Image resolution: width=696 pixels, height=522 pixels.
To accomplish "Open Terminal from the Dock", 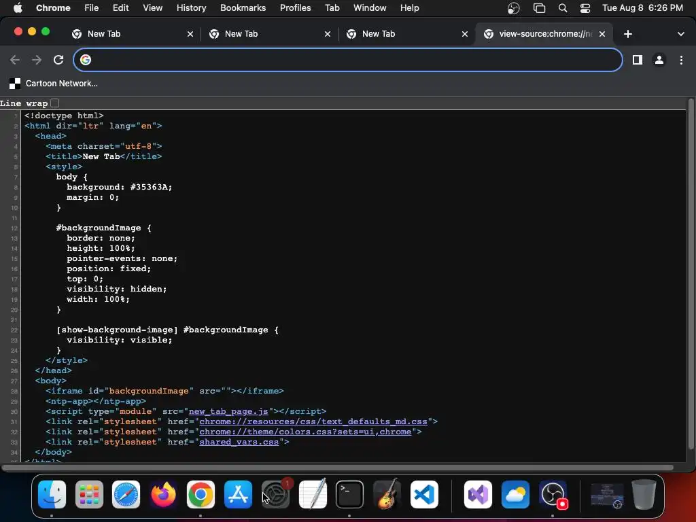I will [x=349, y=495].
